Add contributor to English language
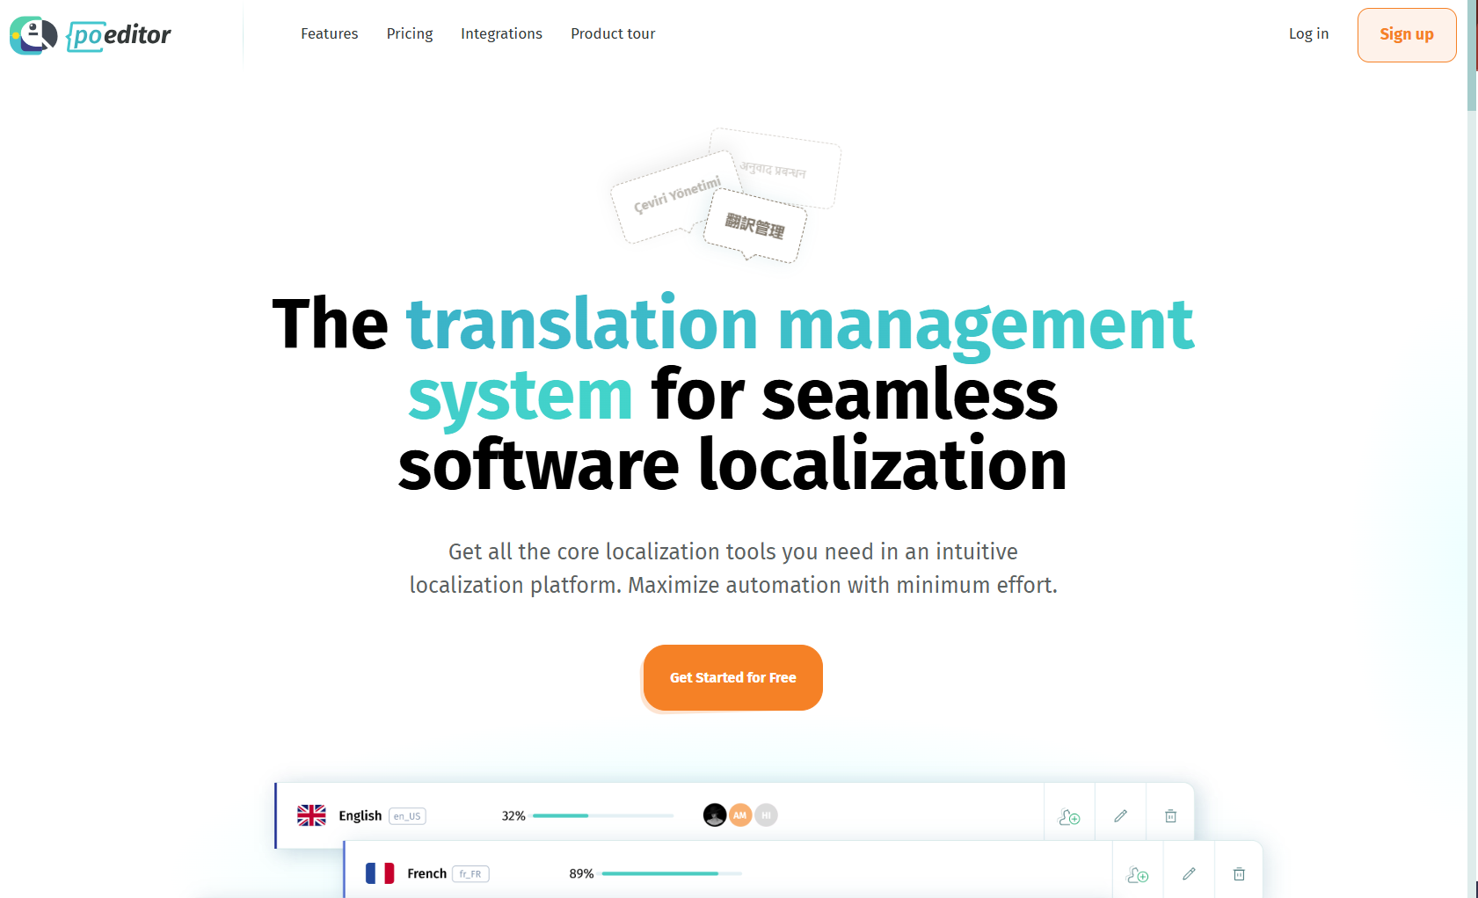 [1069, 816]
